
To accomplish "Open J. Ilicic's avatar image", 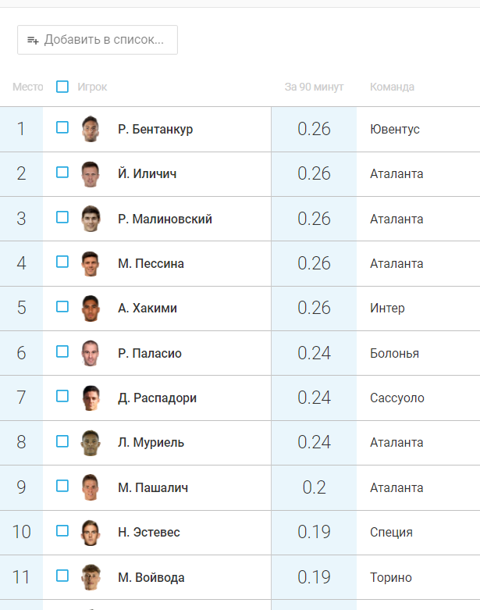I will 91,173.
